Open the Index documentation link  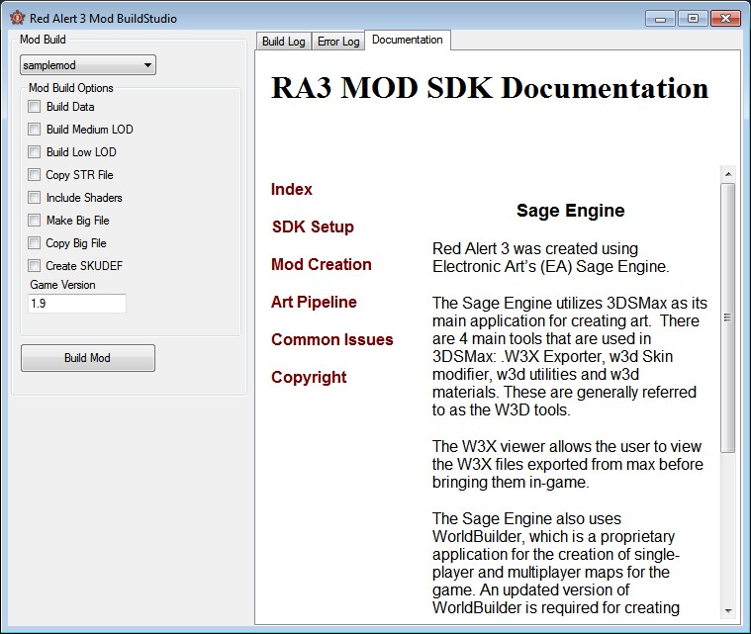pos(291,189)
